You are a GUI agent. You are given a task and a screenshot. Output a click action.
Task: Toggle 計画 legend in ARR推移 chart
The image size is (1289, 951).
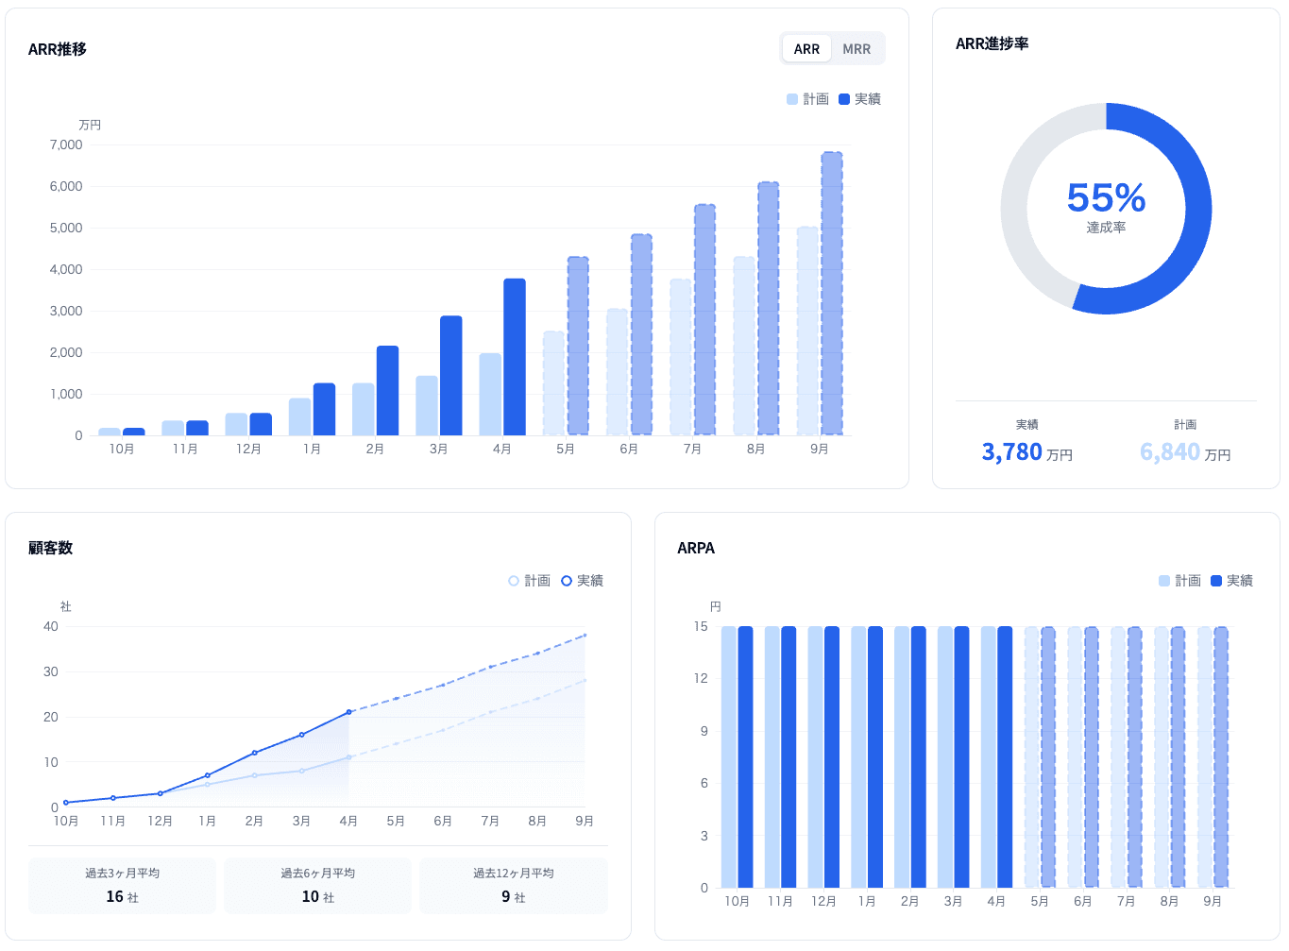click(x=807, y=99)
